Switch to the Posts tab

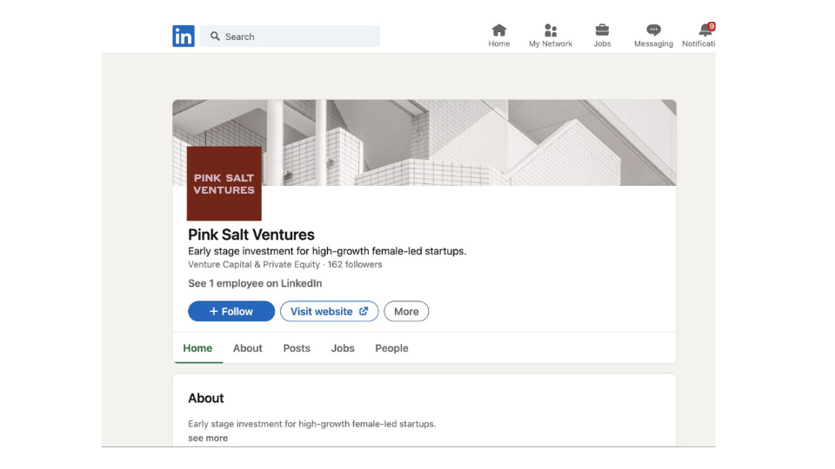point(297,348)
